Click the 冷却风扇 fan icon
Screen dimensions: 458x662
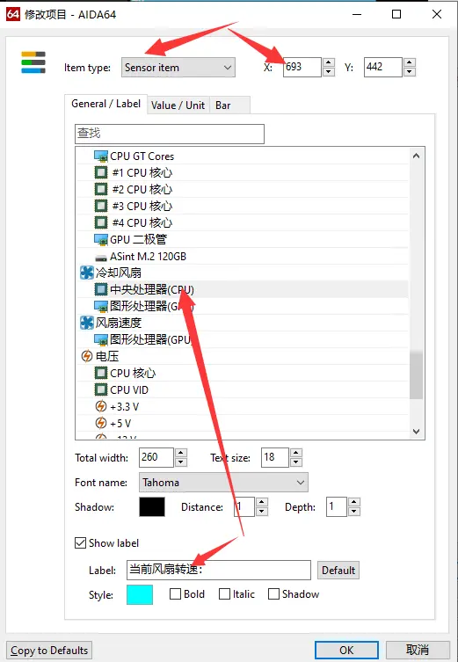point(86,273)
